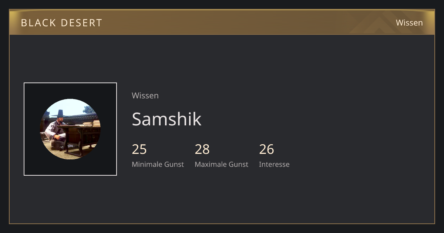Click the BLACK DESERT title text
The image size is (444, 233).
[x=61, y=23]
